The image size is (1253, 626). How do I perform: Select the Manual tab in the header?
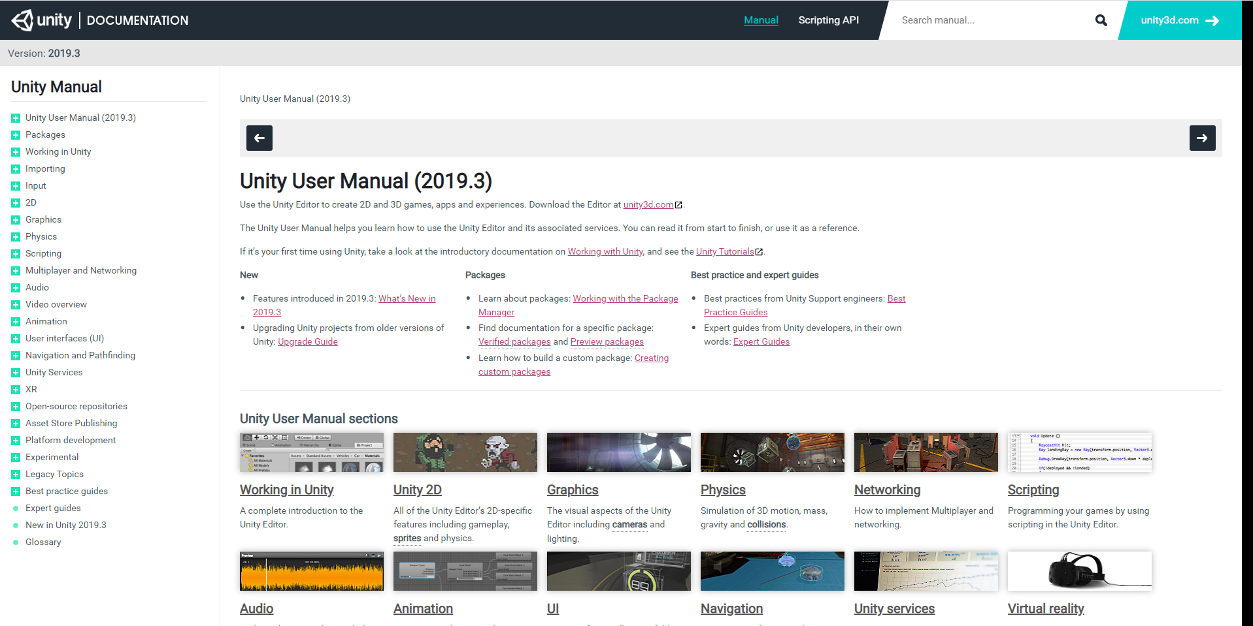[761, 20]
